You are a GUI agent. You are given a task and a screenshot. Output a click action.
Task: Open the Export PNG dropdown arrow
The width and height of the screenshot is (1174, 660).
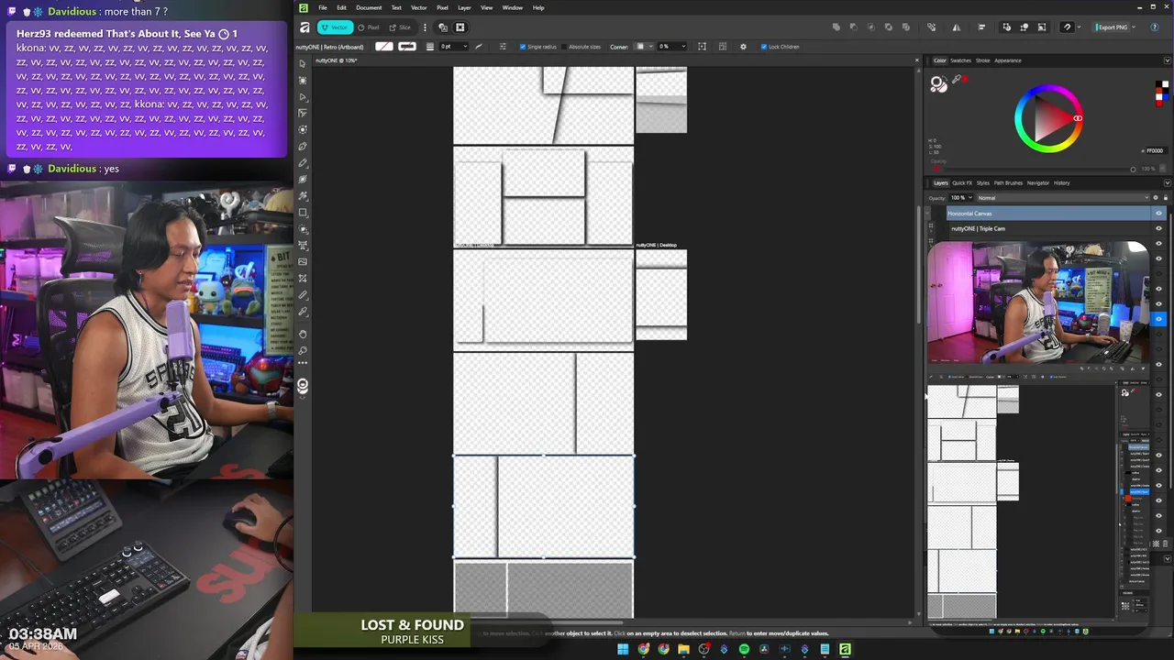1135,27
